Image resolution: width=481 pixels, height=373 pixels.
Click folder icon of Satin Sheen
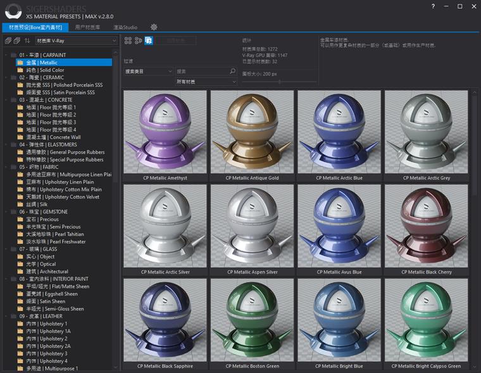(x=20, y=301)
